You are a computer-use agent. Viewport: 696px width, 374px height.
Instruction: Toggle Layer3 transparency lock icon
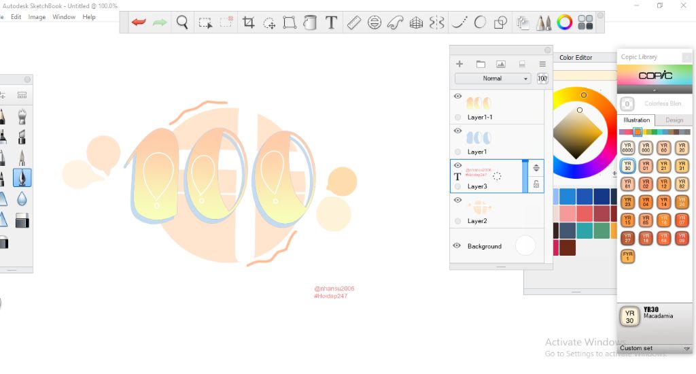[x=536, y=184]
